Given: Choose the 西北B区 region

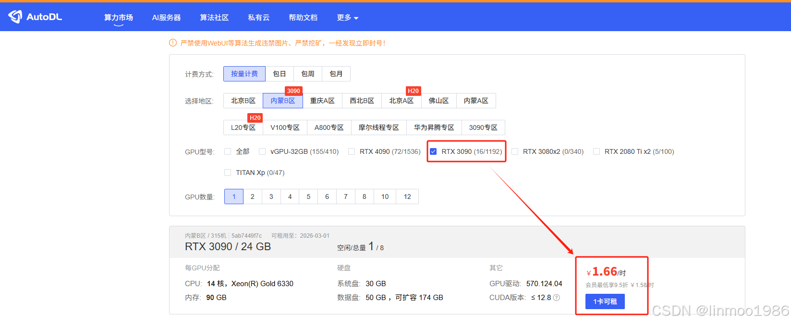Looking at the screenshot, I should 362,101.
